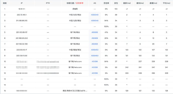Open AS56048 link in hop 2 row
This screenshot has width=173, height=94.
95,15
